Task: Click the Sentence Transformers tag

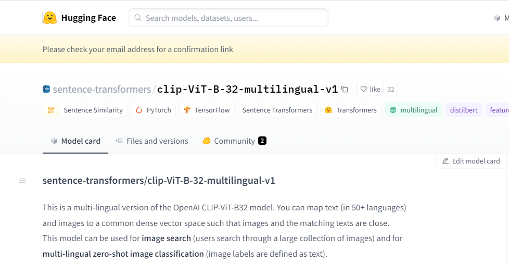Action: [277, 110]
